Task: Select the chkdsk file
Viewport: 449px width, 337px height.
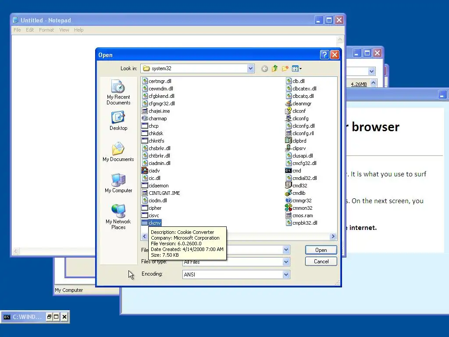Action: [153, 133]
